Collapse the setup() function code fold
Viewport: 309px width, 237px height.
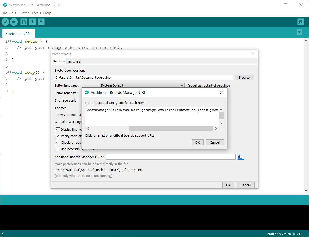point(10,41)
